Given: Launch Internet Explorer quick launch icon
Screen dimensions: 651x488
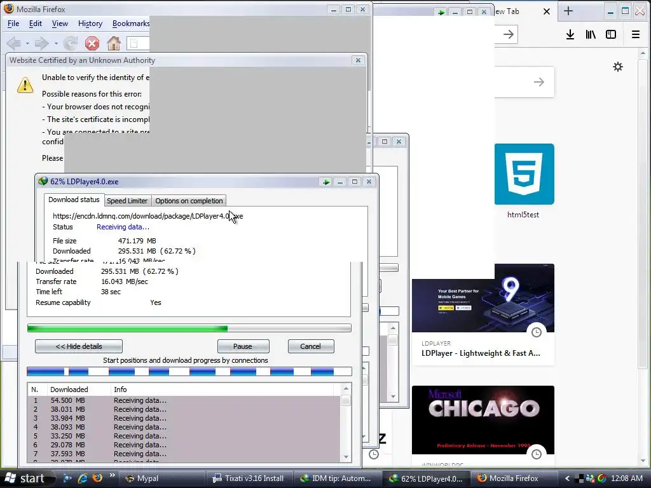Looking at the screenshot, I should tap(82, 478).
